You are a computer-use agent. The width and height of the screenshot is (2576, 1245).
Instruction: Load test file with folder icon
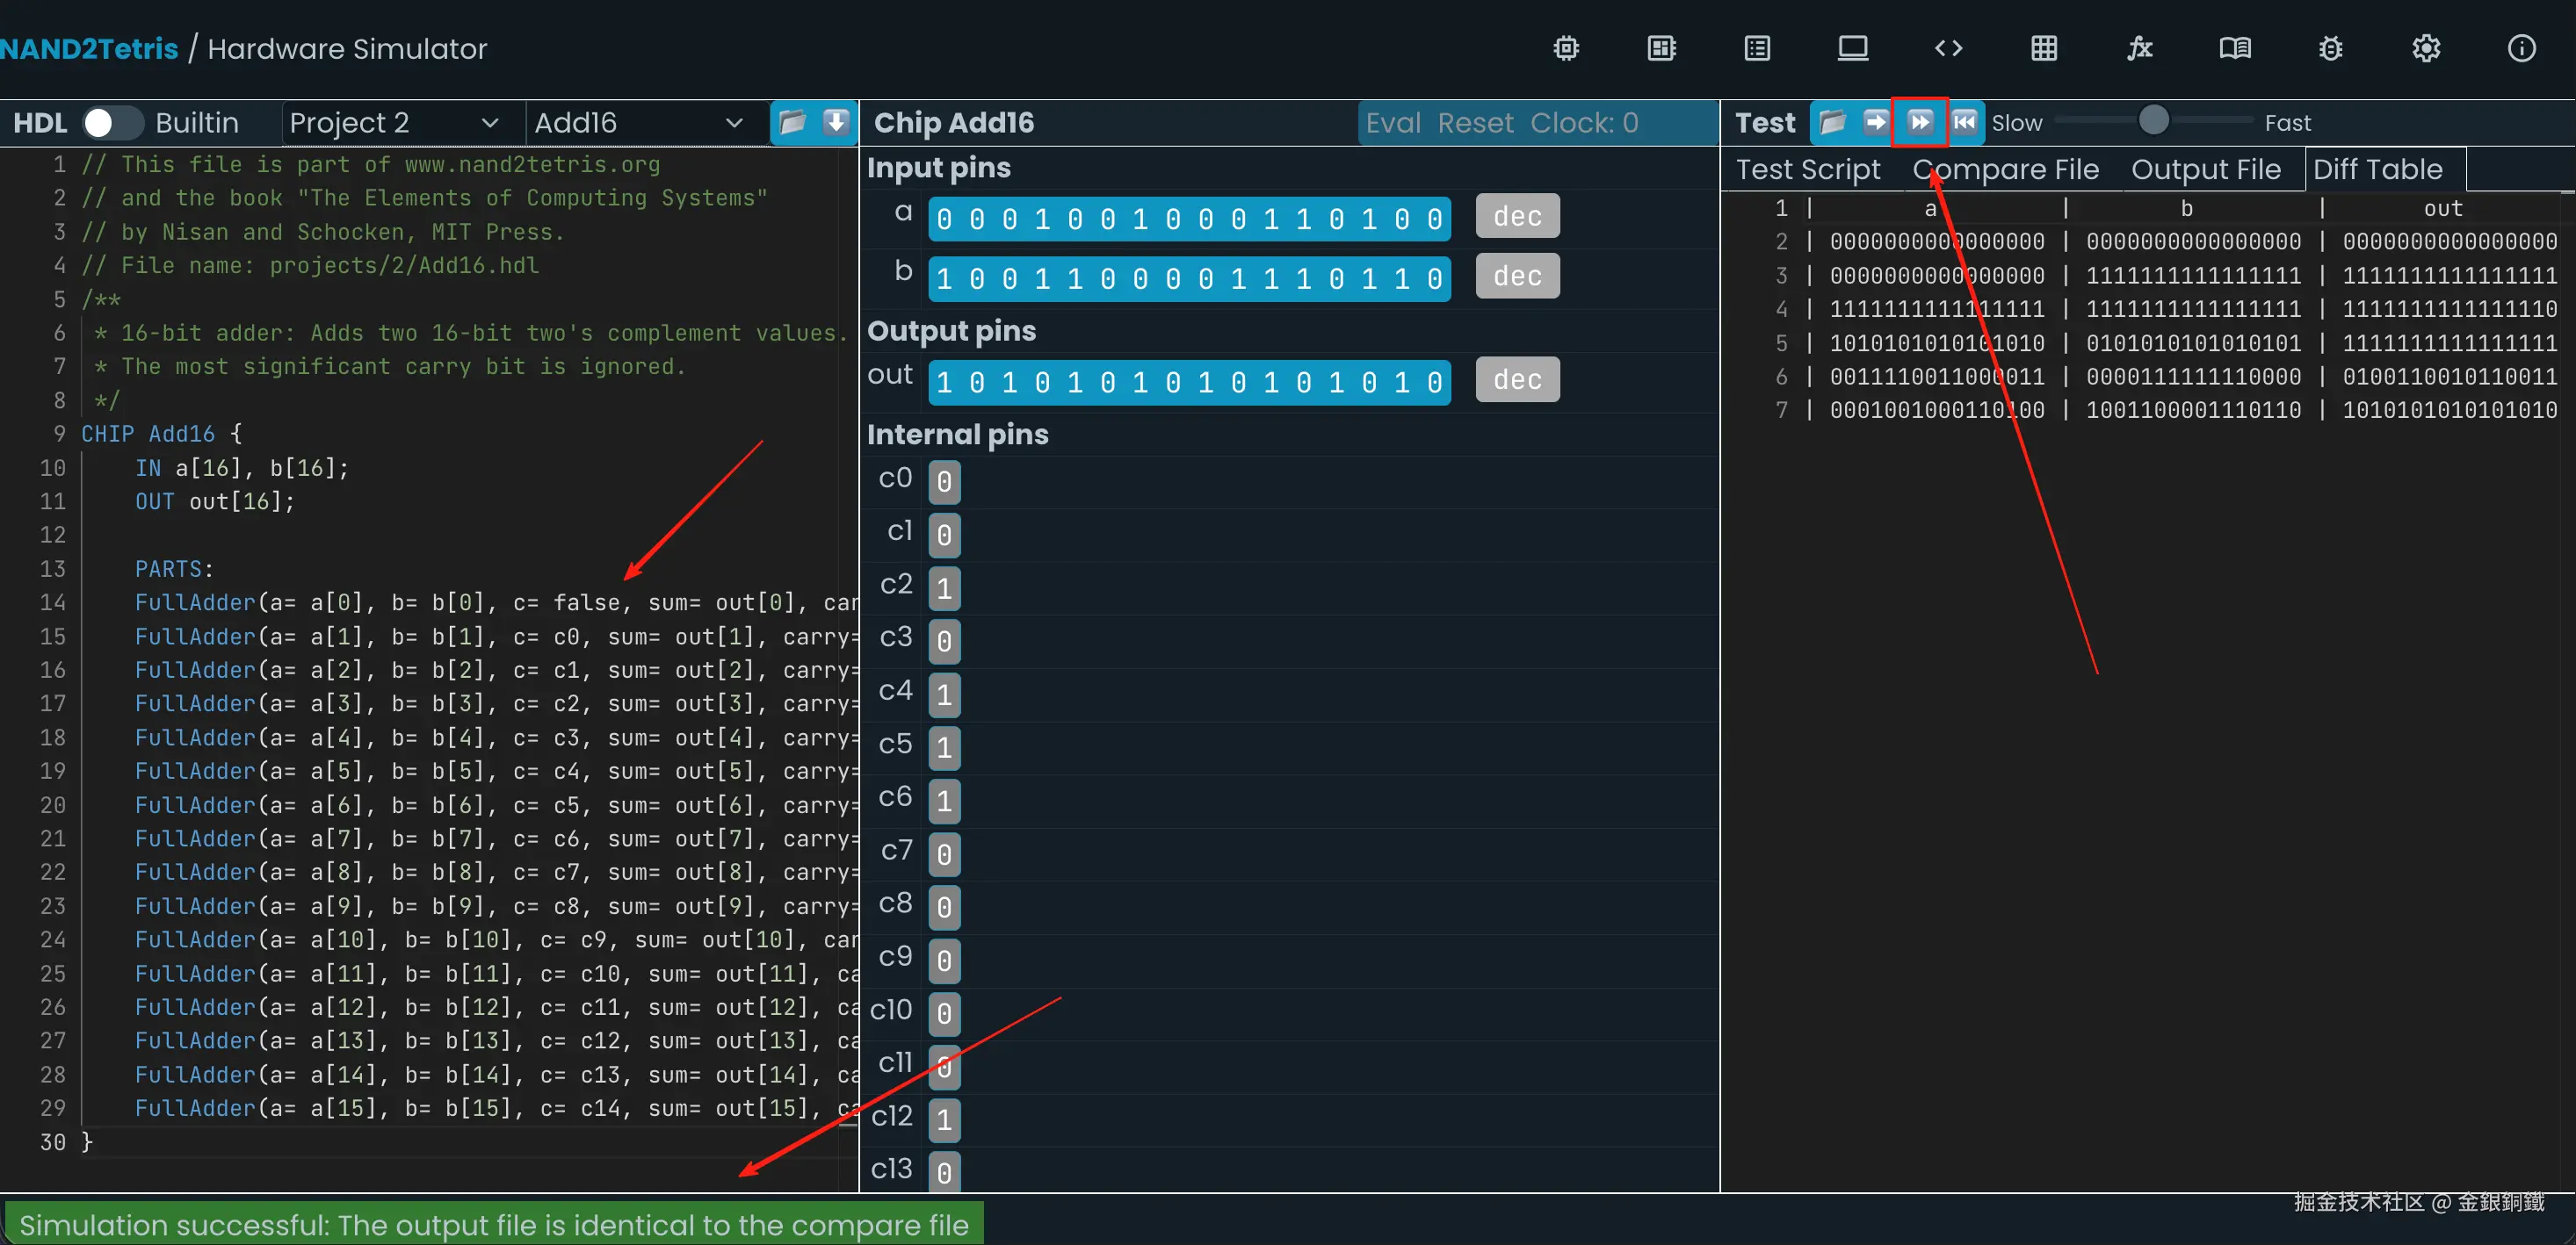[1832, 122]
